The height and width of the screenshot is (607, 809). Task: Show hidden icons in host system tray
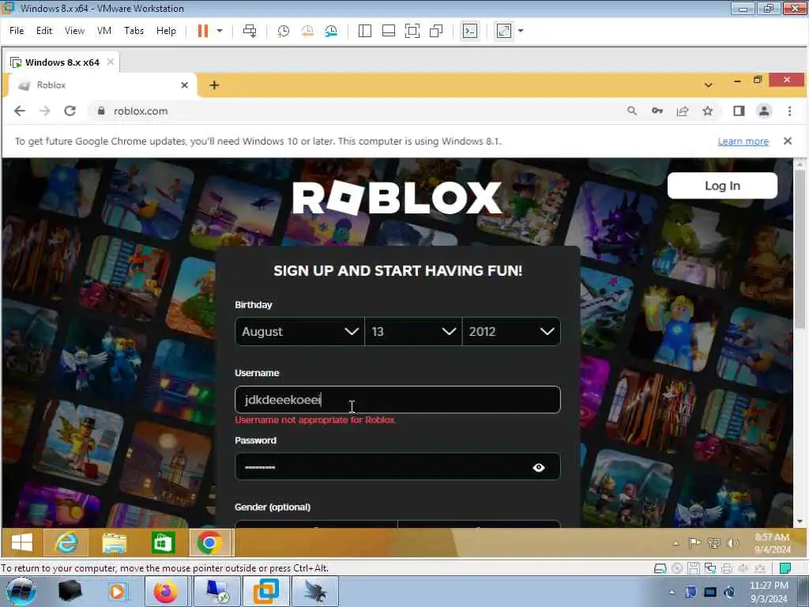click(x=672, y=593)
